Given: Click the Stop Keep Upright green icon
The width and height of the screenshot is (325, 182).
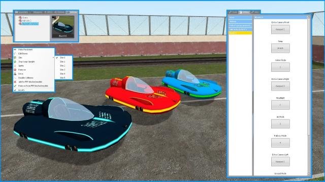Looking at the screenshot, I should (15, 62).
